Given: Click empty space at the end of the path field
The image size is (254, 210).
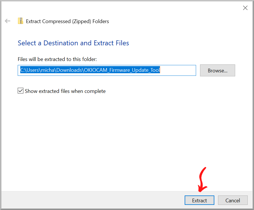Looking at the screenshot, I should 178,70.
